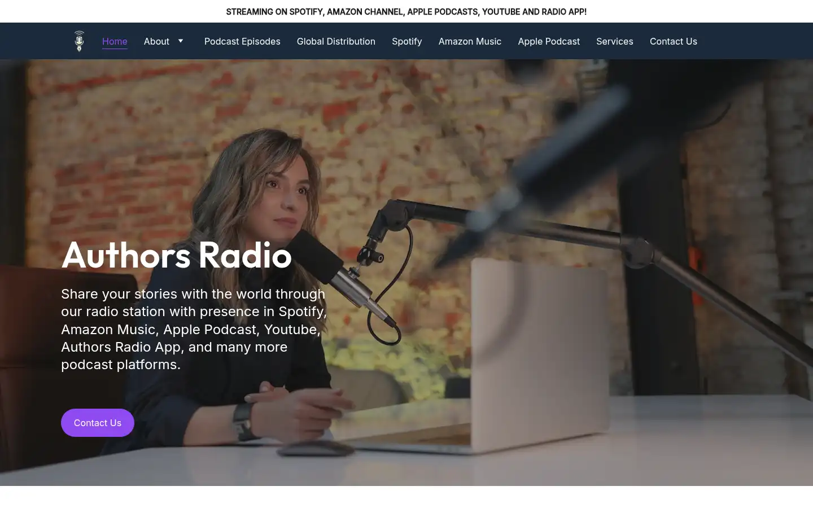813x508 pixels.
Task: Expand the About dropdown arrow
Action: [x=181, y=41]
